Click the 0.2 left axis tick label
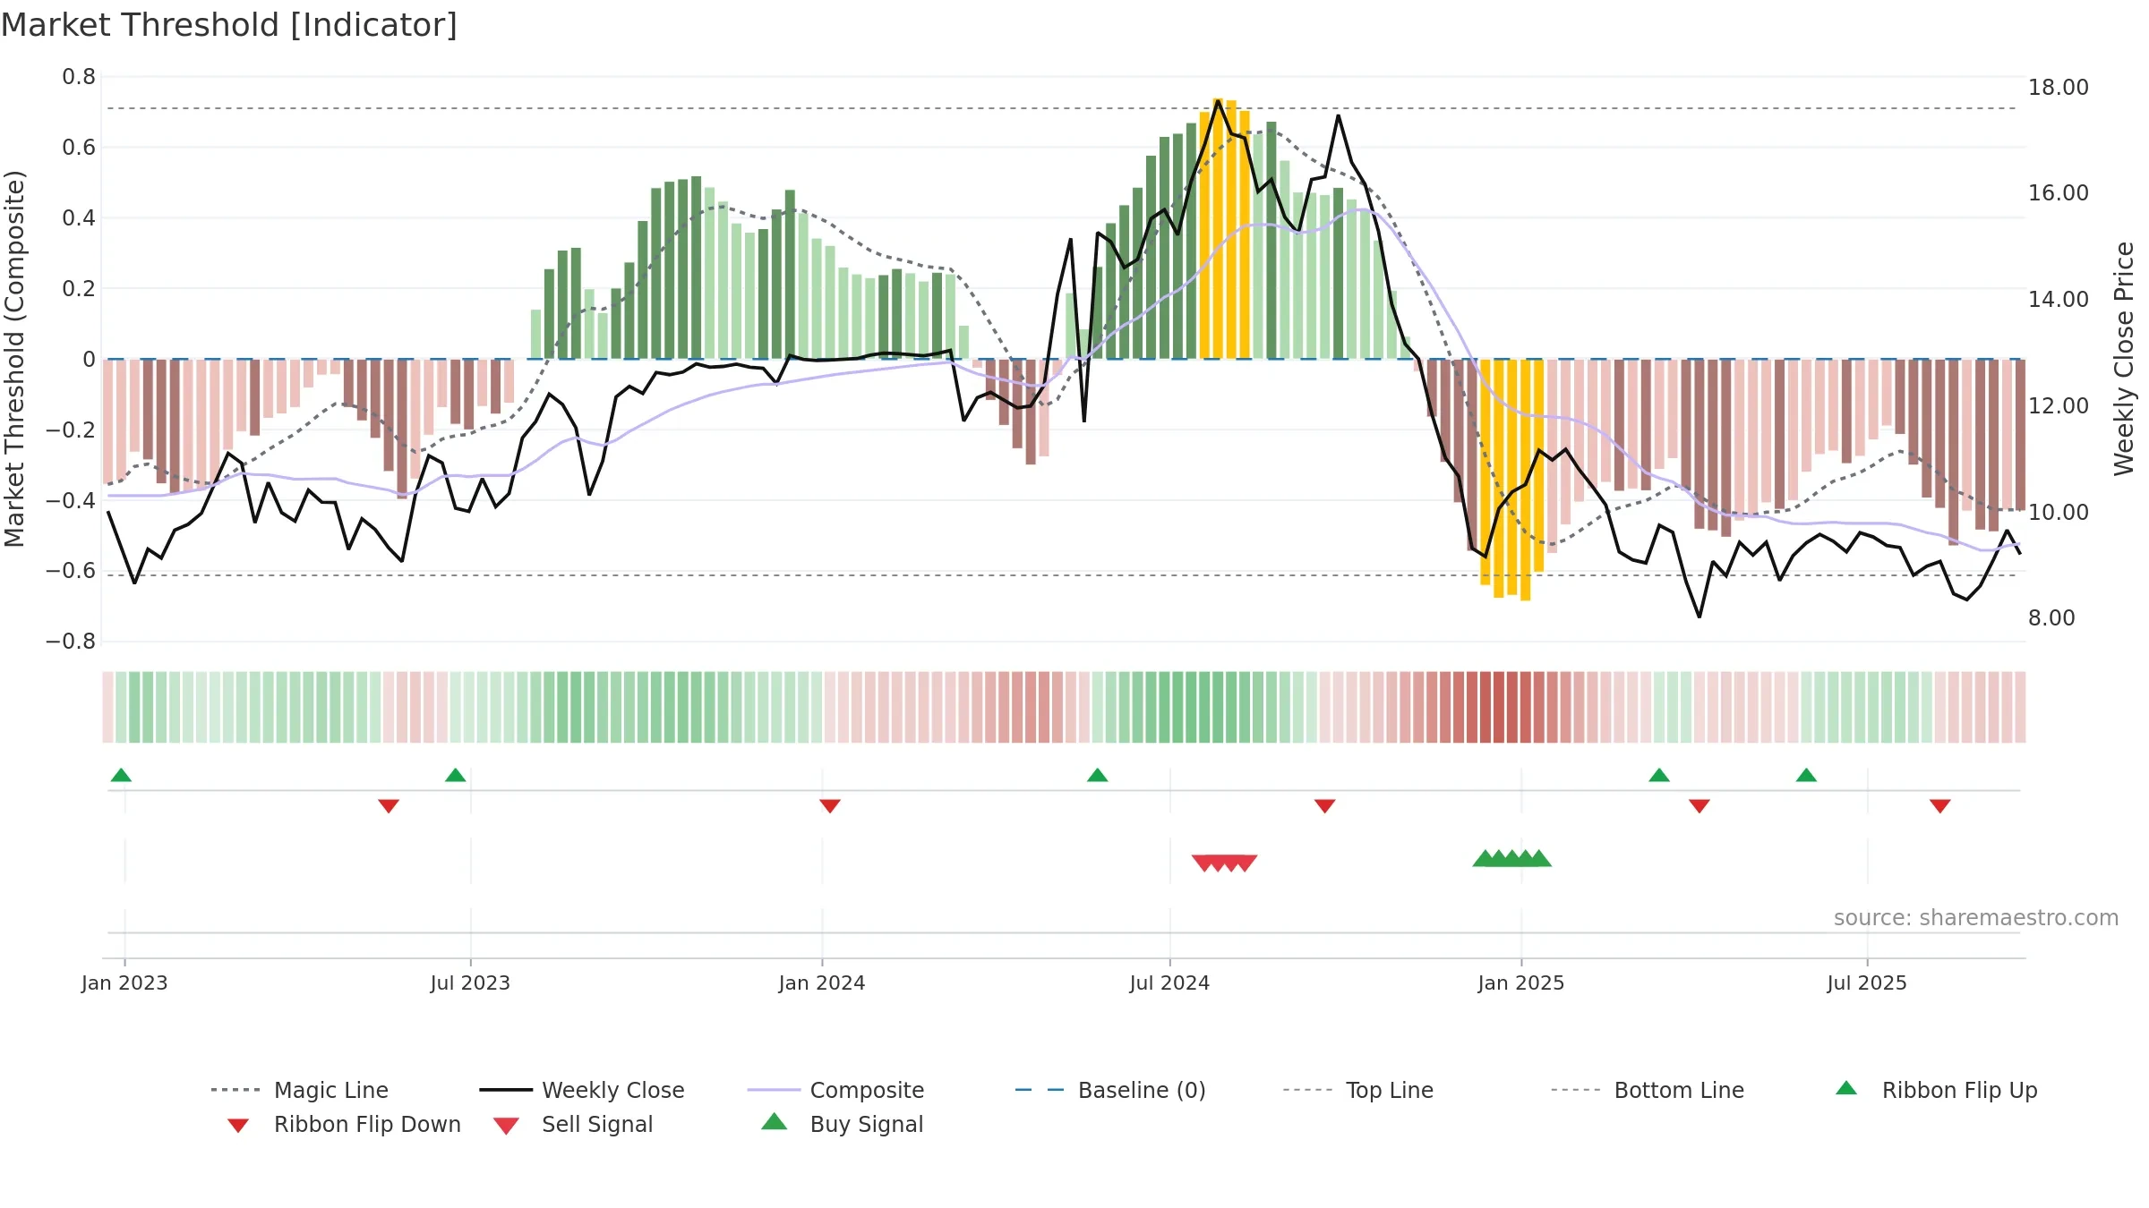Viewport: 2149px width, 1208px height. [x=79, y=289]
